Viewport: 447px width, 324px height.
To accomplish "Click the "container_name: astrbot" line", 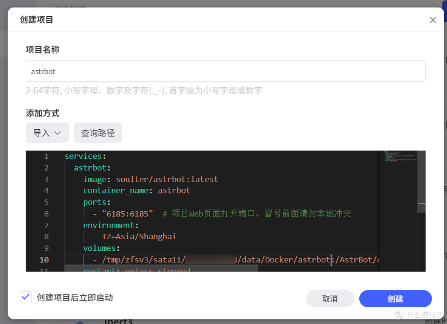I will coord(137,191).
